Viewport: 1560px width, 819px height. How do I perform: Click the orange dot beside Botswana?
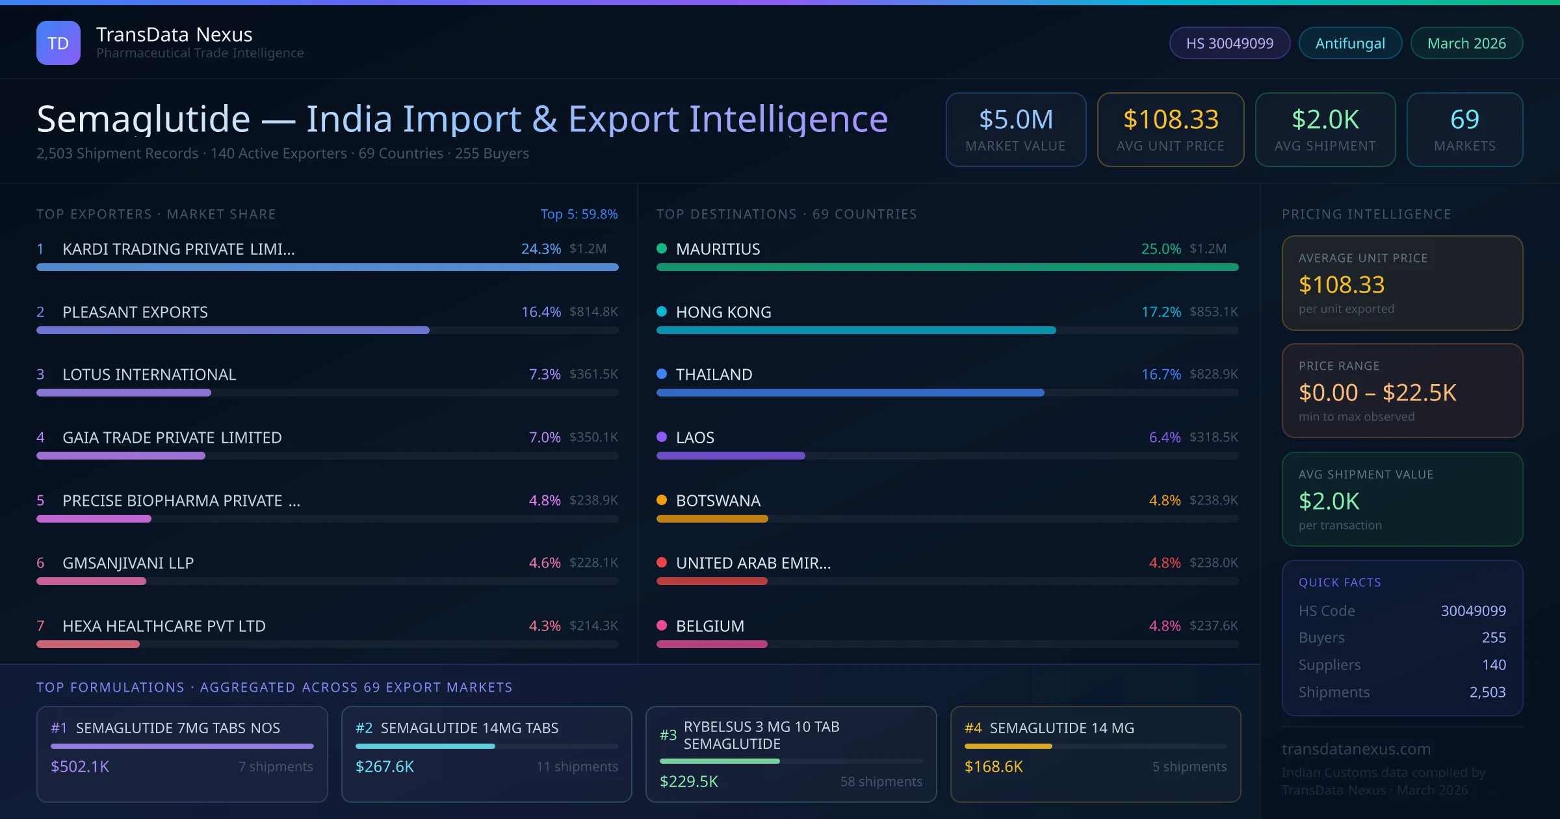coord(662,500)
